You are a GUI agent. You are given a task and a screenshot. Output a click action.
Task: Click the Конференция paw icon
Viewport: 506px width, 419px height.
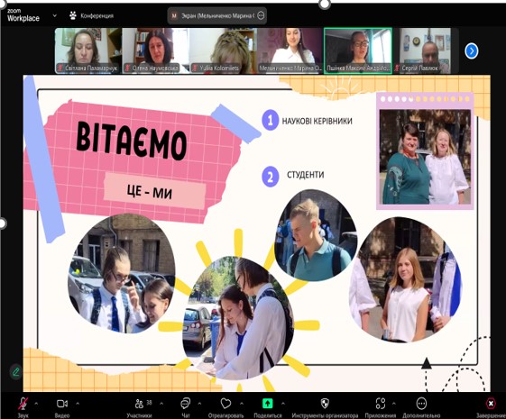[x=73, y=15]
